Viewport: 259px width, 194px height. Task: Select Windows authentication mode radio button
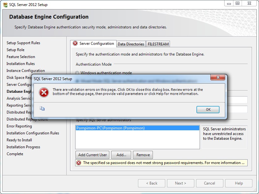click(77, 73)
